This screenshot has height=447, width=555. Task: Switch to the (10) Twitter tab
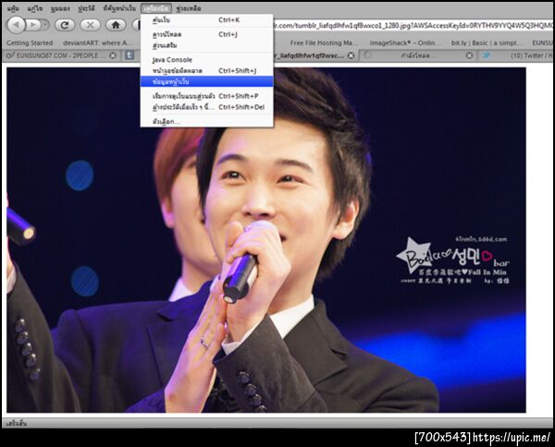pos(517,55)
